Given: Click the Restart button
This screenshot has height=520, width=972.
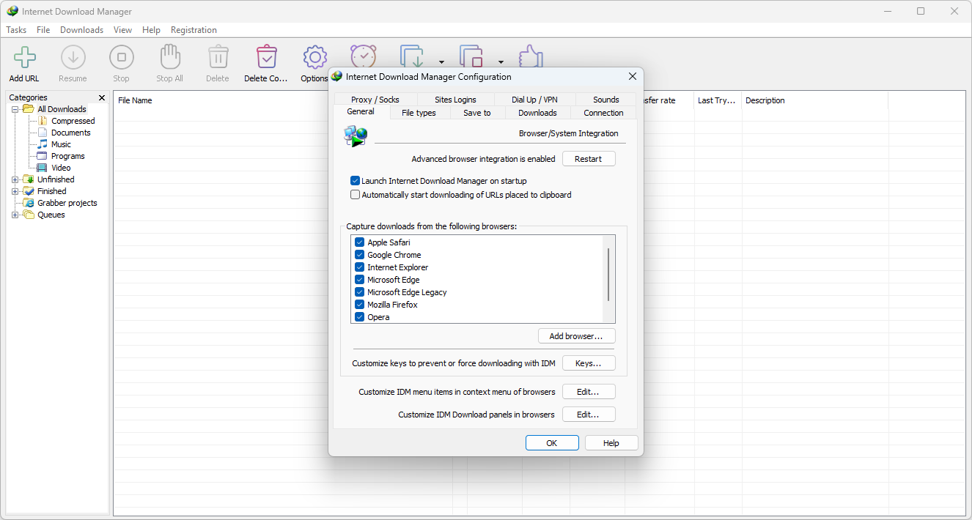Looking at the screenshot, I should [x=589, y=159].
